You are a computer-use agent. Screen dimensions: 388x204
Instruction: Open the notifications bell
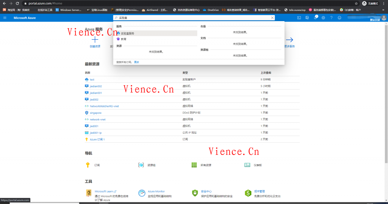click(x=315, y=18)
